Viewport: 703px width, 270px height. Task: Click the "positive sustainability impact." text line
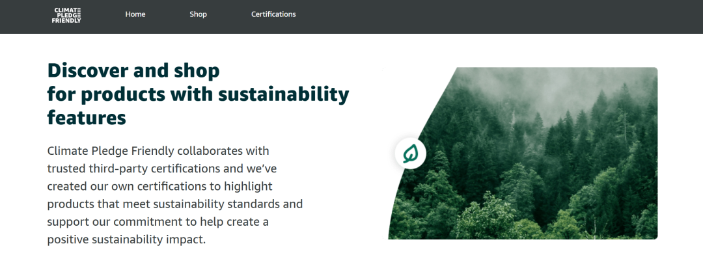click(126, 239)
